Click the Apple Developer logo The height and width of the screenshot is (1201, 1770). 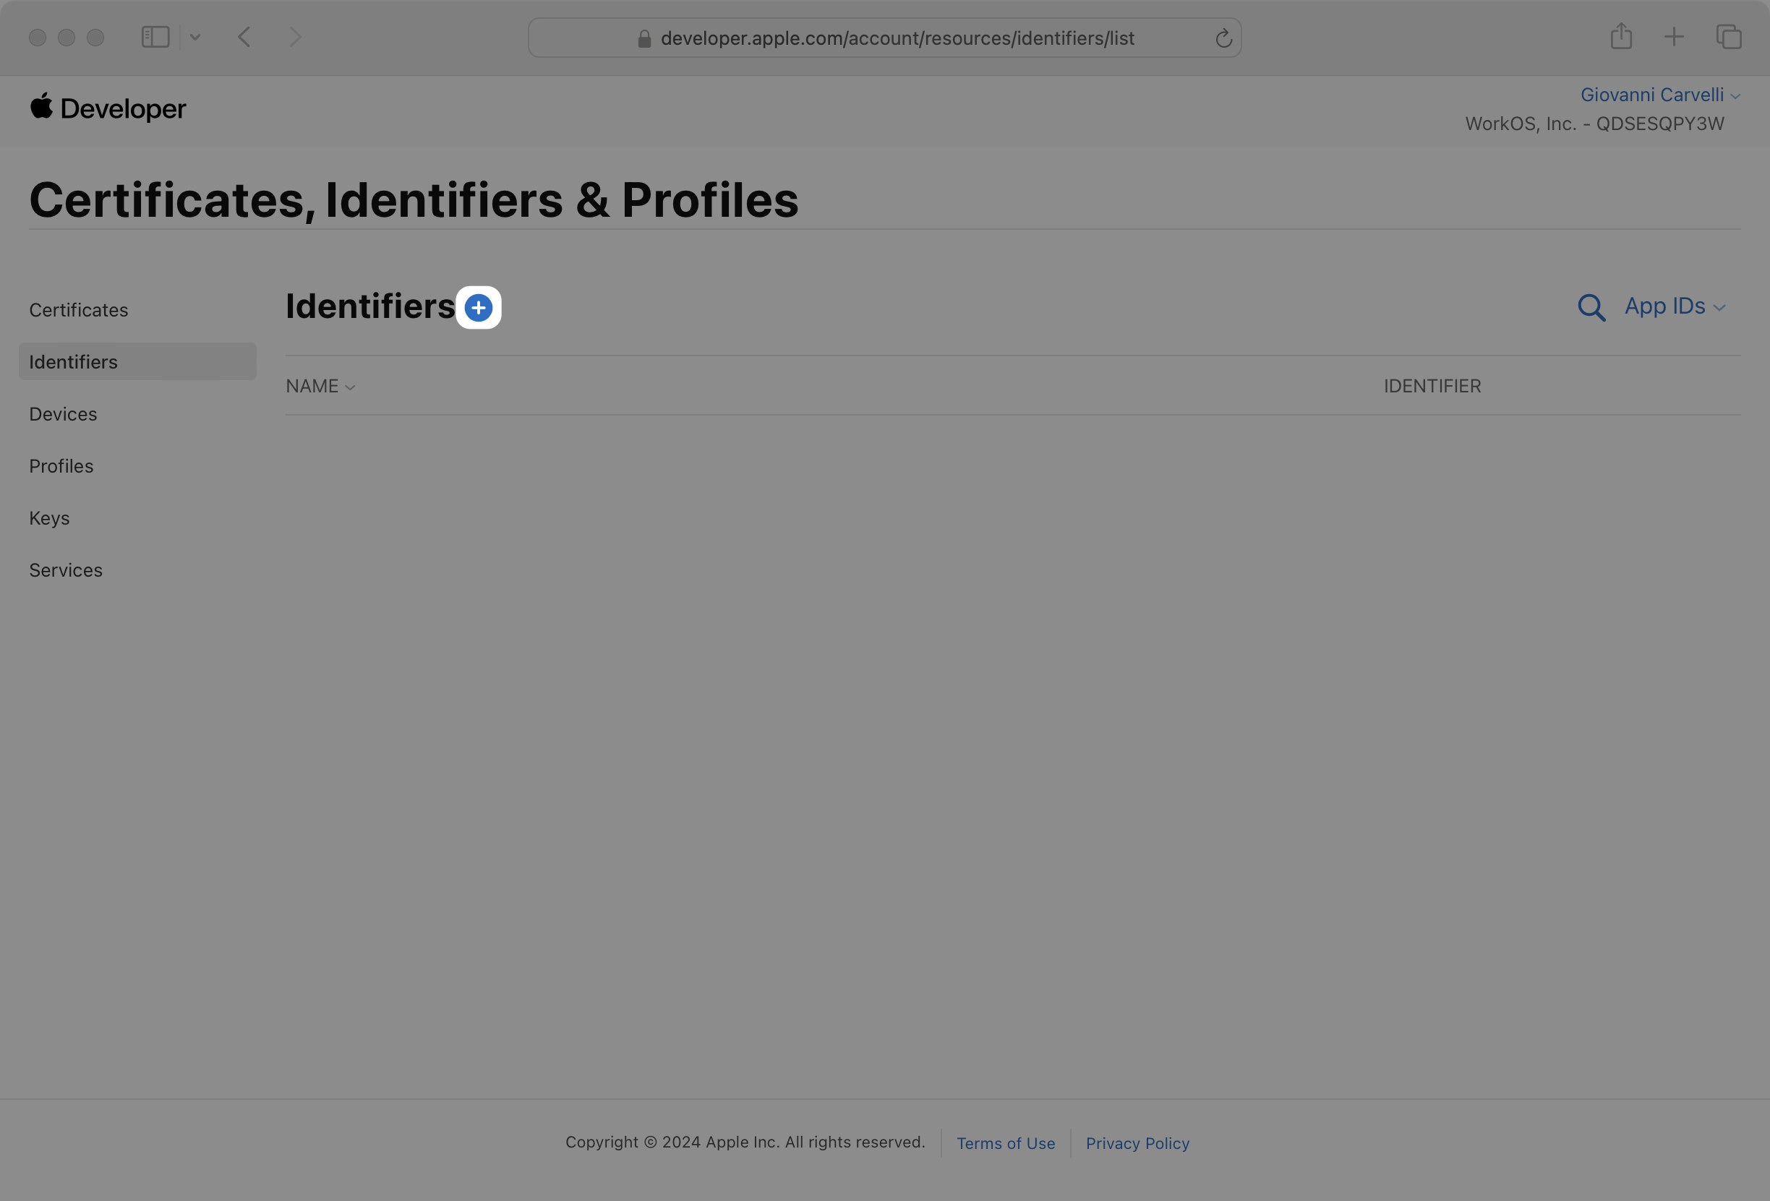click(x=108, y=108)
